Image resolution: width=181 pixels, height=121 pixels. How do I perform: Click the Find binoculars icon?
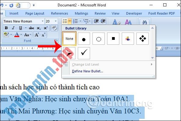tap(144, 22)
